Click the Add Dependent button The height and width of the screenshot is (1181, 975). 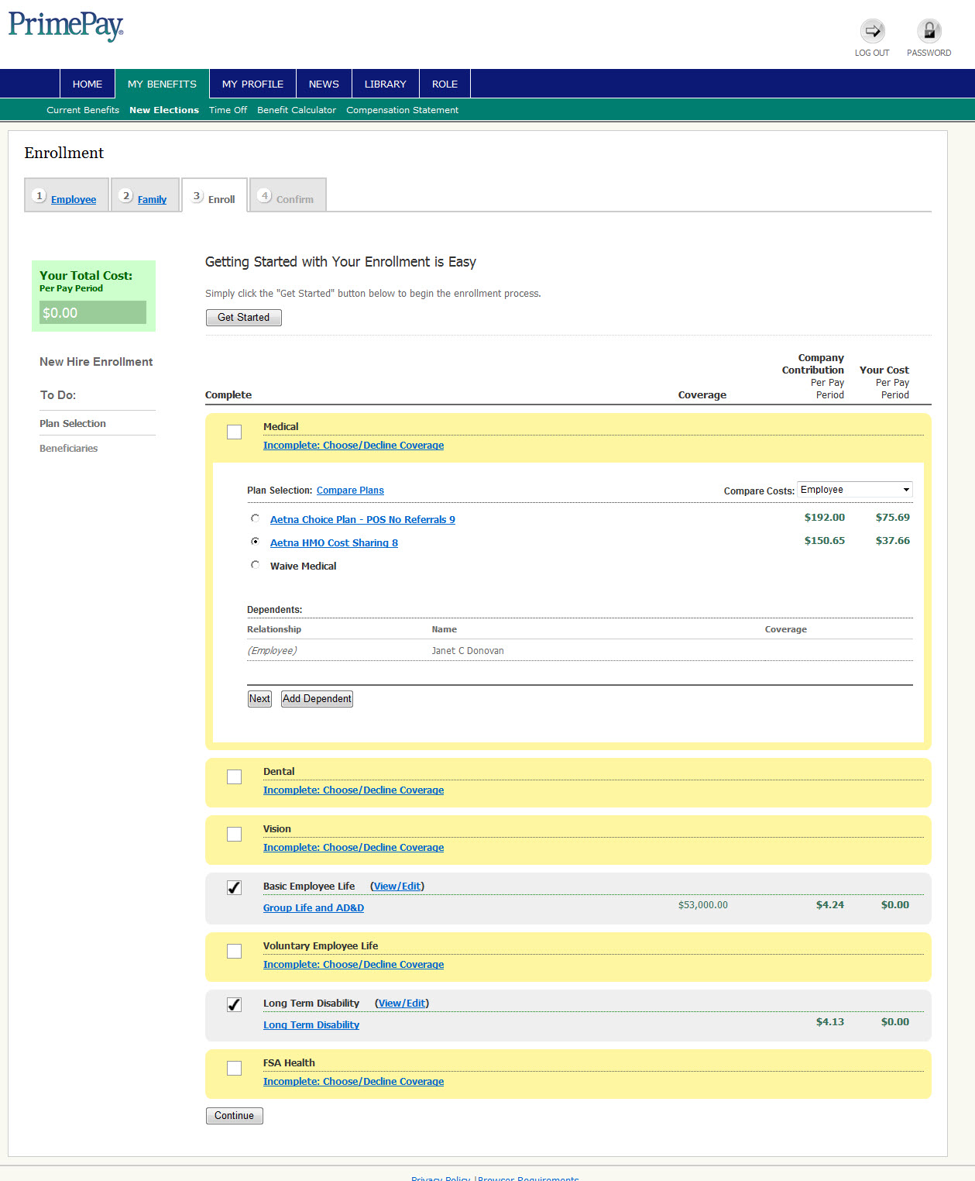pyautogui.click(x=318, y=699)
